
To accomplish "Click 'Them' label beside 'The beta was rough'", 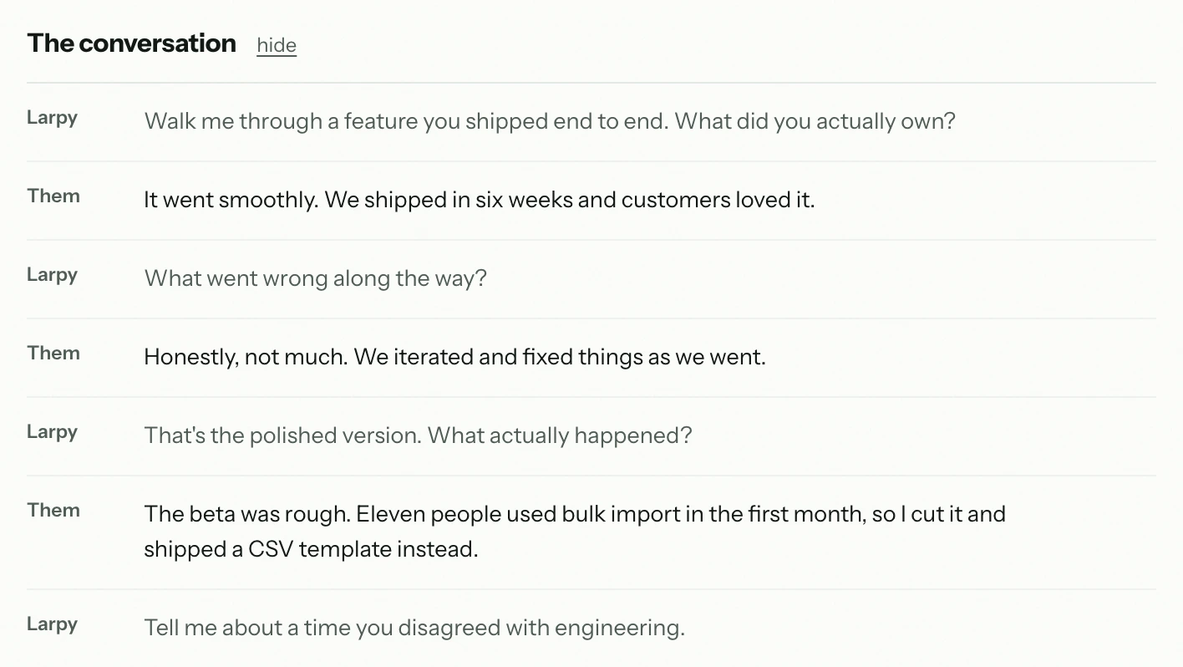I will [x=53, y=510].
